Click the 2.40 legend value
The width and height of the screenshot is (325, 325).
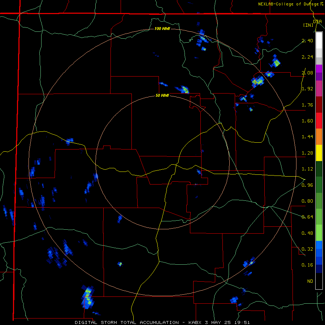[x=307, y=40]
